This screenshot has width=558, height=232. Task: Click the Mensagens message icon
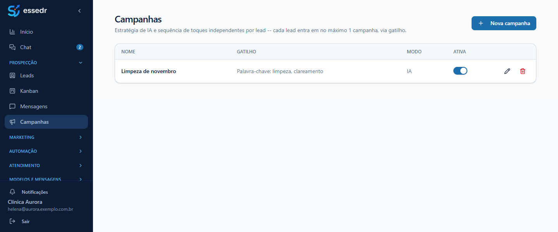tap(12, 106)
